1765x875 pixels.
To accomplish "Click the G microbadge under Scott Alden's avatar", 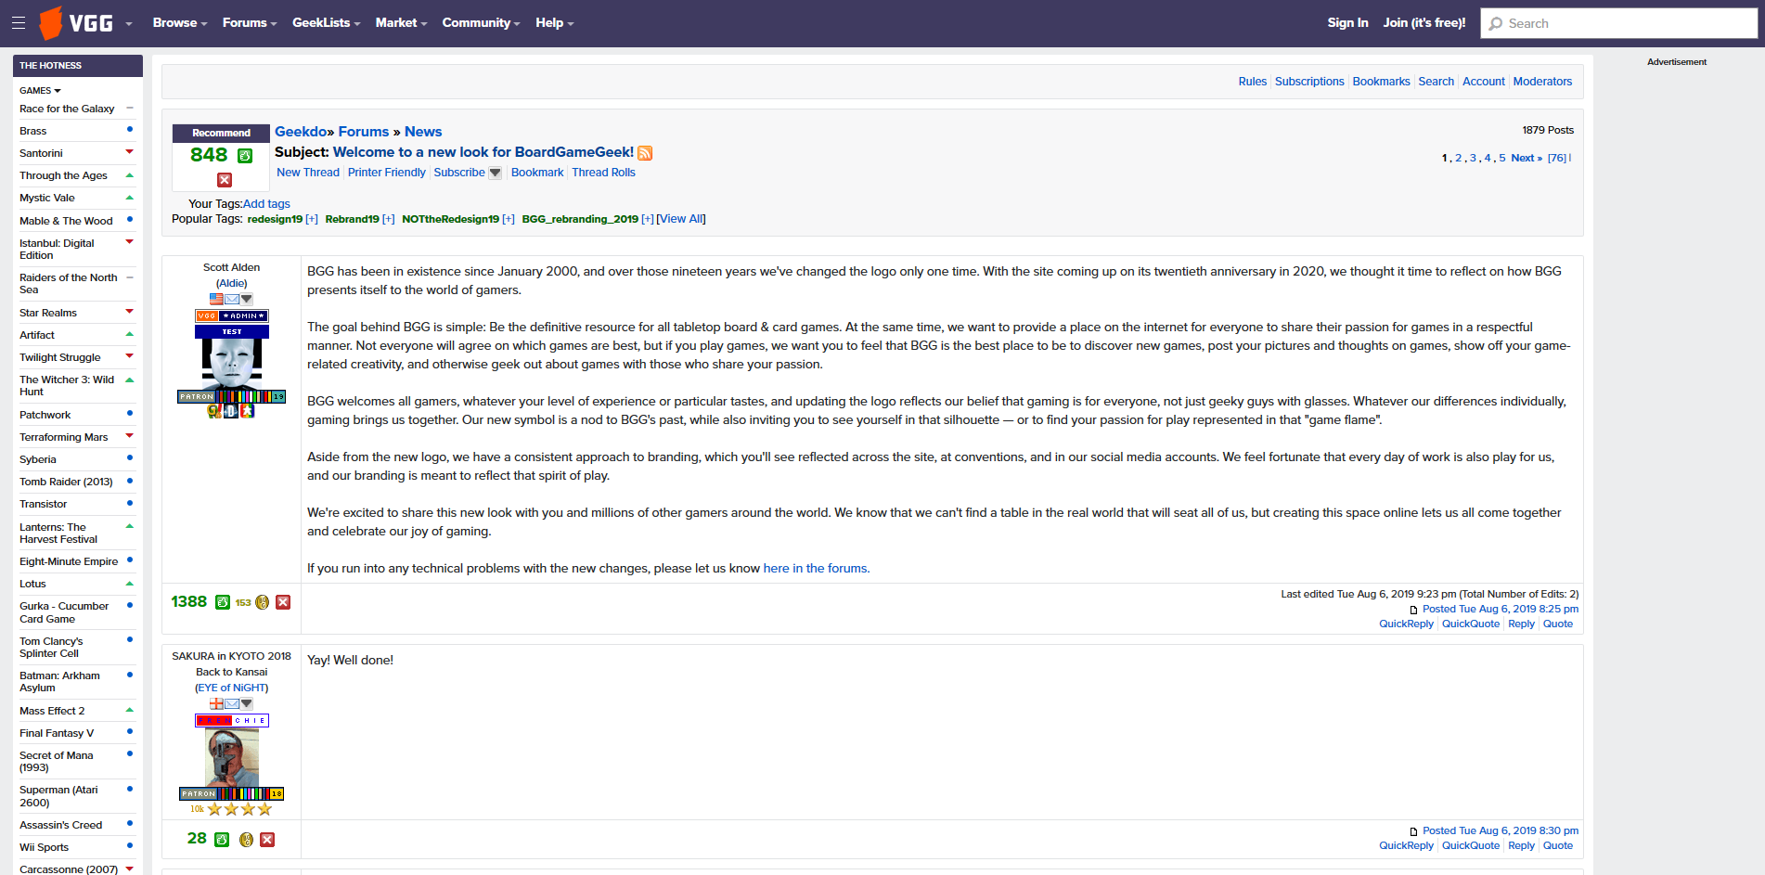I will coord(214,411).
